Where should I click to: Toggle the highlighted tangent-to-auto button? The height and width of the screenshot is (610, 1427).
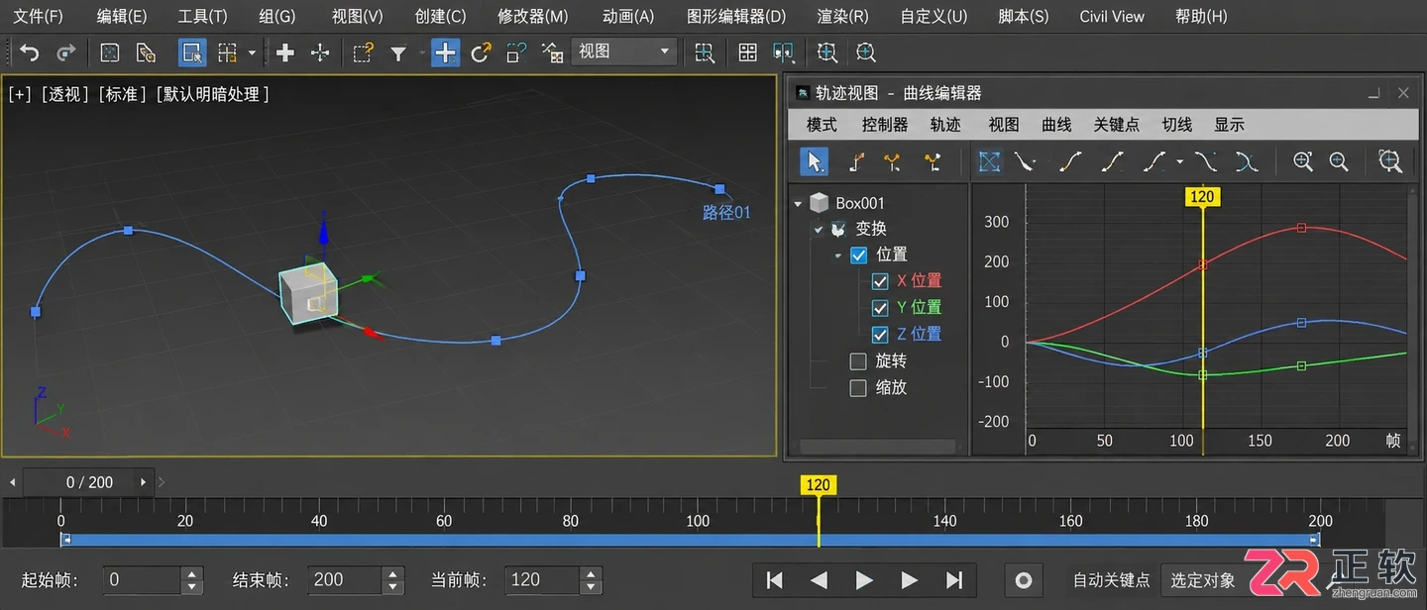(989, 161)
